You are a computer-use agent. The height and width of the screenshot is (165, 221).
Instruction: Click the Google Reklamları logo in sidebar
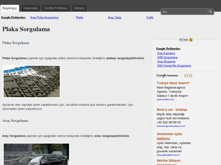tap(167, 76)
